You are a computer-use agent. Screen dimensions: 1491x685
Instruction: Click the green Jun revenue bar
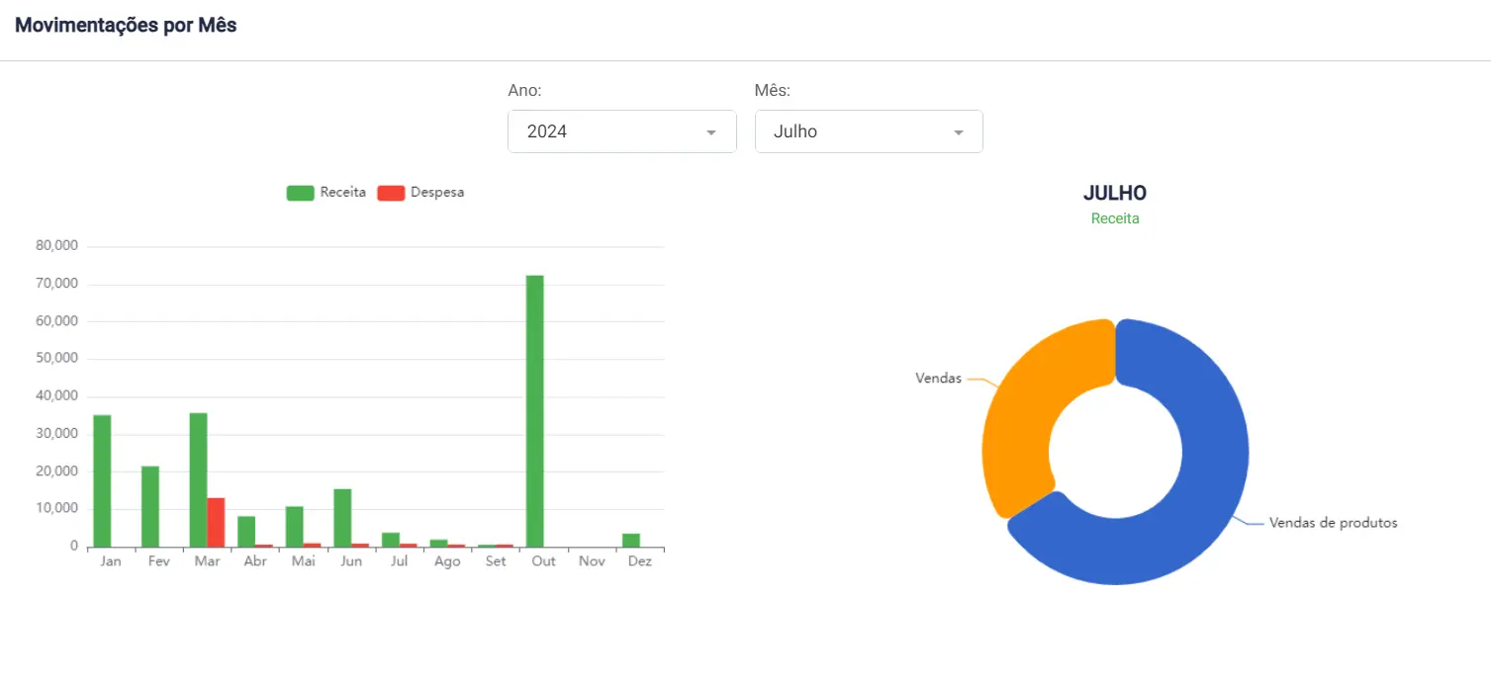[342, 518]
